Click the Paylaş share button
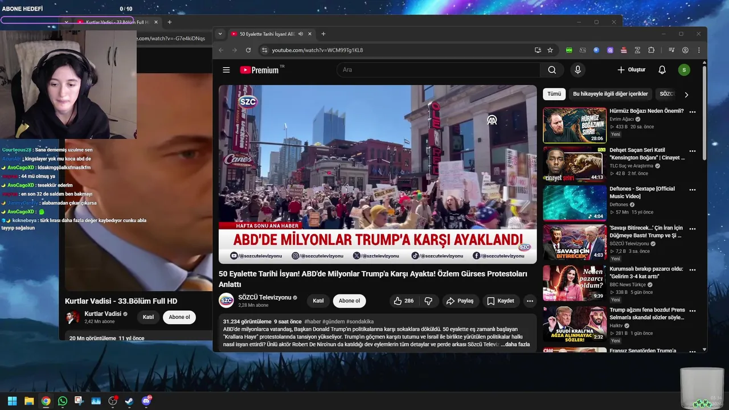 coord(460,301)
